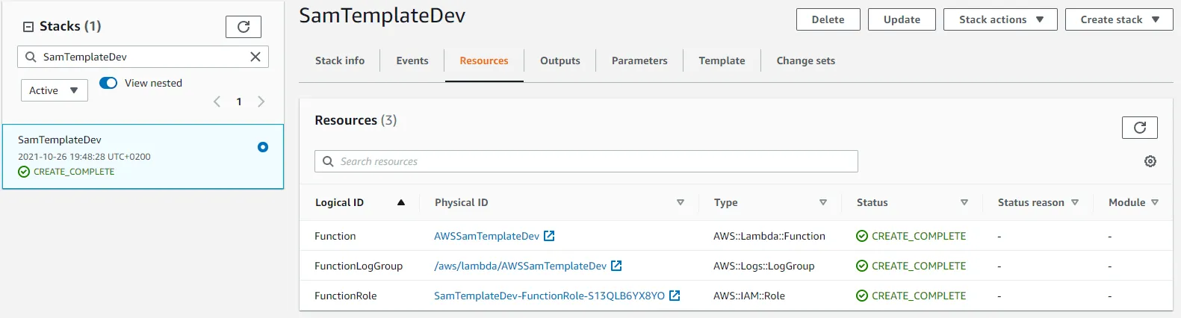This screenshot has height=318, width=1181.
Task: Click the AWS::Logs::LogGroup type cell
Action: (763, 266)
